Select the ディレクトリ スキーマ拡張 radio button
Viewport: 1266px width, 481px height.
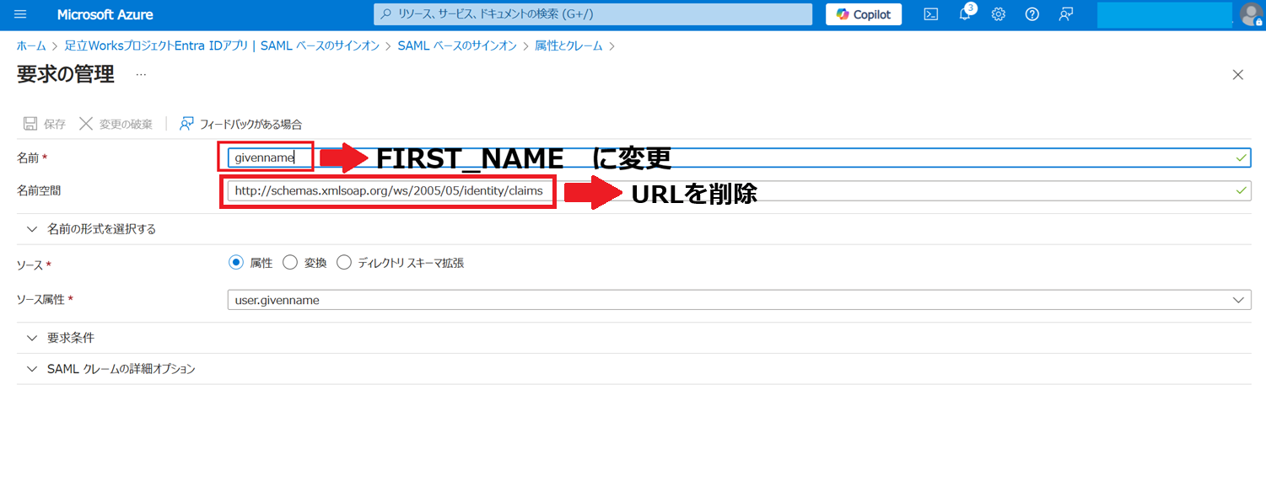(x=344, y=263)
